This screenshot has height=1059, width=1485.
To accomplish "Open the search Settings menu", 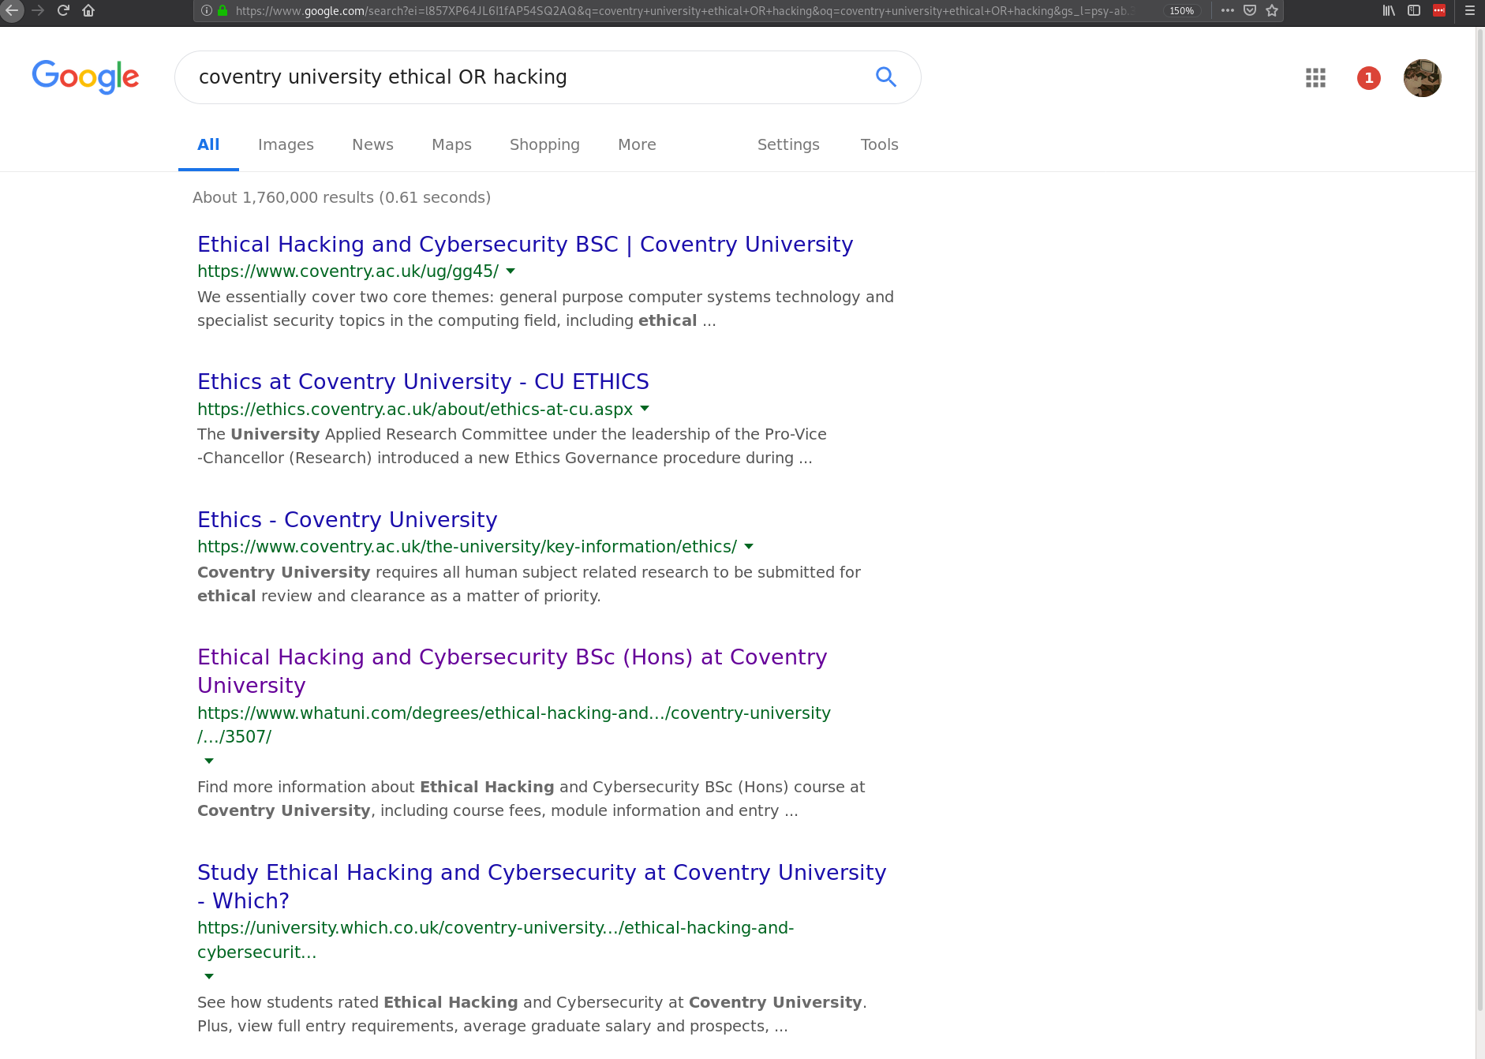I will 788,144.
